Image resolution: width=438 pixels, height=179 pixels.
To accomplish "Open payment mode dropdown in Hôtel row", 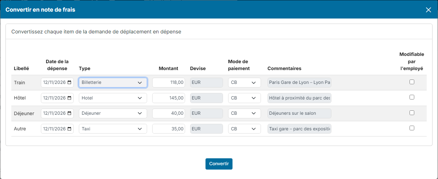I will coord(244,98).
